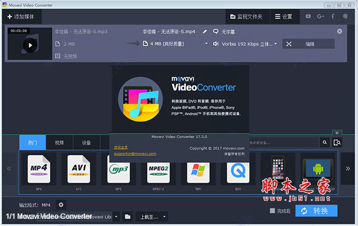Viewport: 358px width, 226px height.
Task: Click the Google+ icon in top bar
Action: [320, 16]
